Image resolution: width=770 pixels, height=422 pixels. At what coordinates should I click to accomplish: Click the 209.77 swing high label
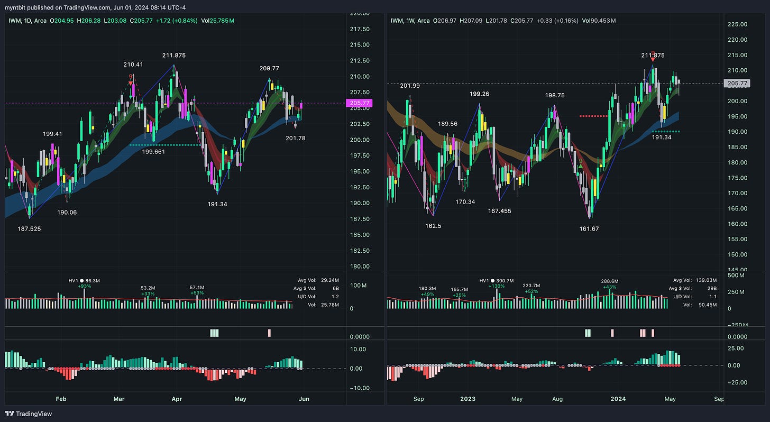tap(269, 68)
